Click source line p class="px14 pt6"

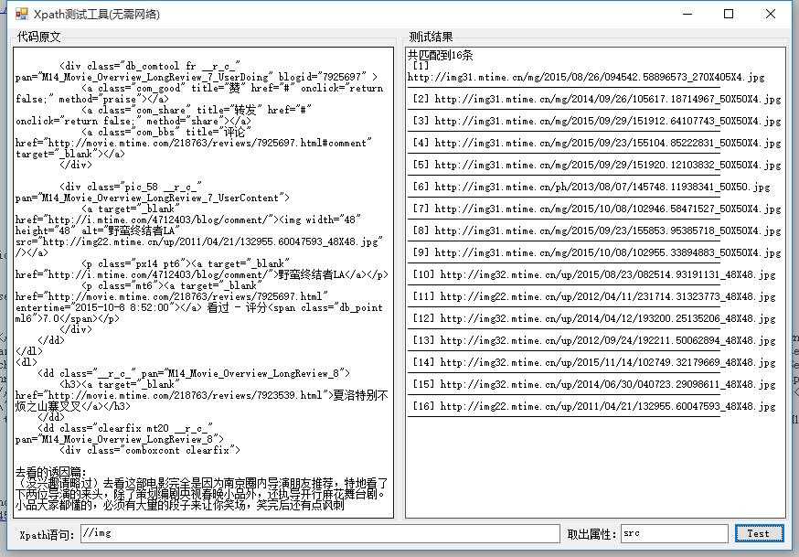coord(186,263)
